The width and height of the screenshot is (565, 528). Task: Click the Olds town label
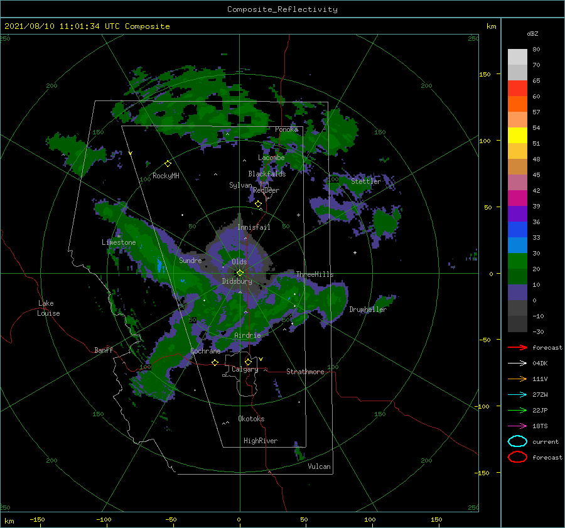[239, 262]
